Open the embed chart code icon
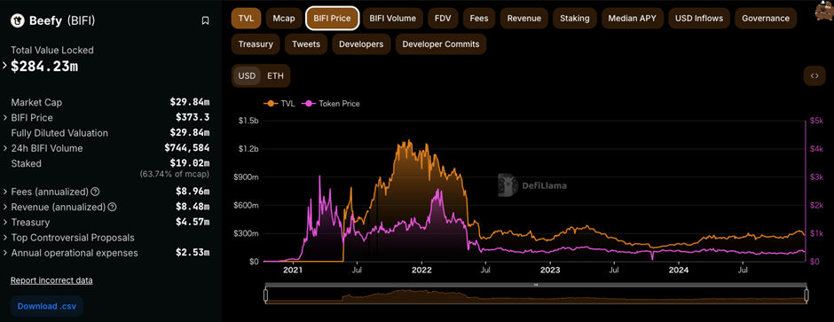 point(814,75)
